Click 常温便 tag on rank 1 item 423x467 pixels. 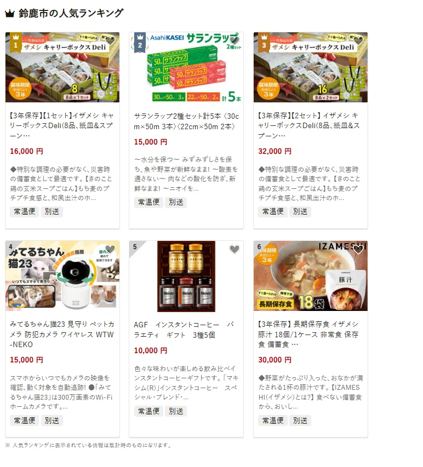click(x=25, y=211)
